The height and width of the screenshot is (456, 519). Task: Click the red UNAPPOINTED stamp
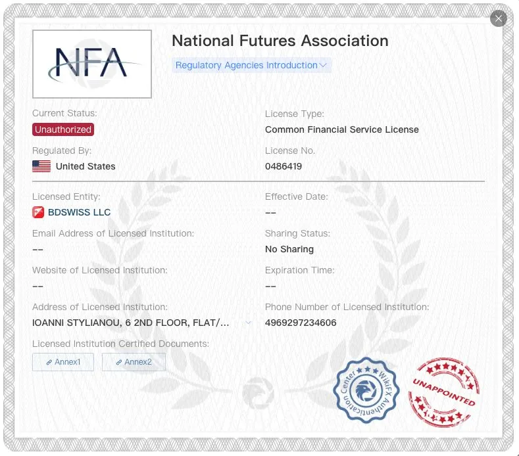click(x=443, y=392)
